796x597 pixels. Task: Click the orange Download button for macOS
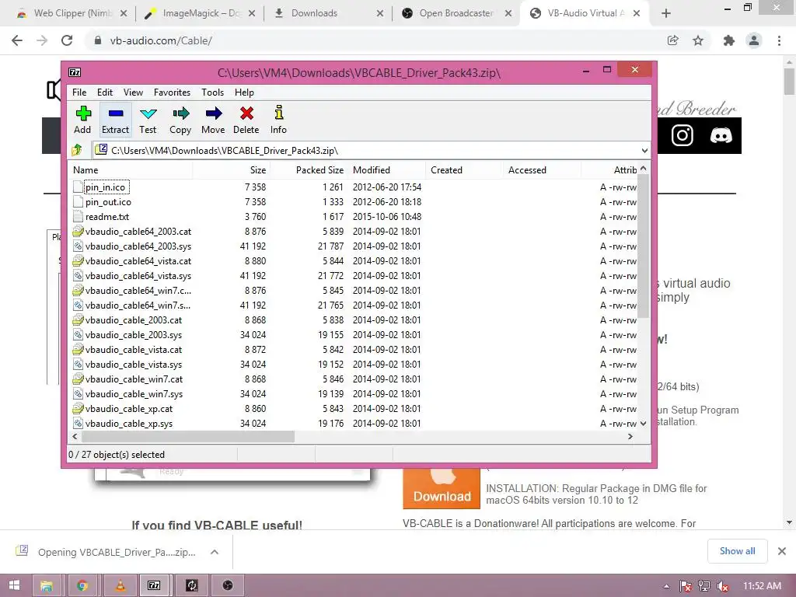442,488
